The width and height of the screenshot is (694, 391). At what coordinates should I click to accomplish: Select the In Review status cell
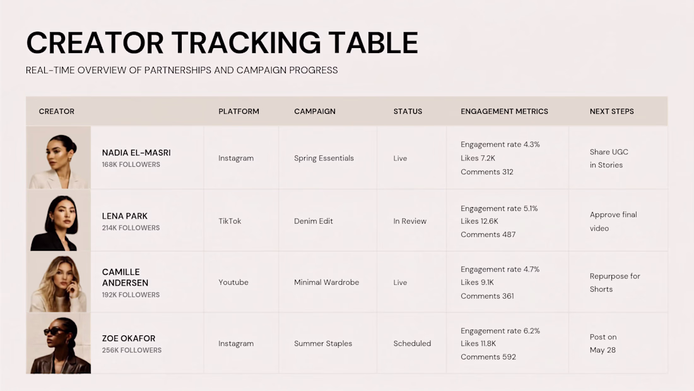pyautogui.click(x=410, y=221)
